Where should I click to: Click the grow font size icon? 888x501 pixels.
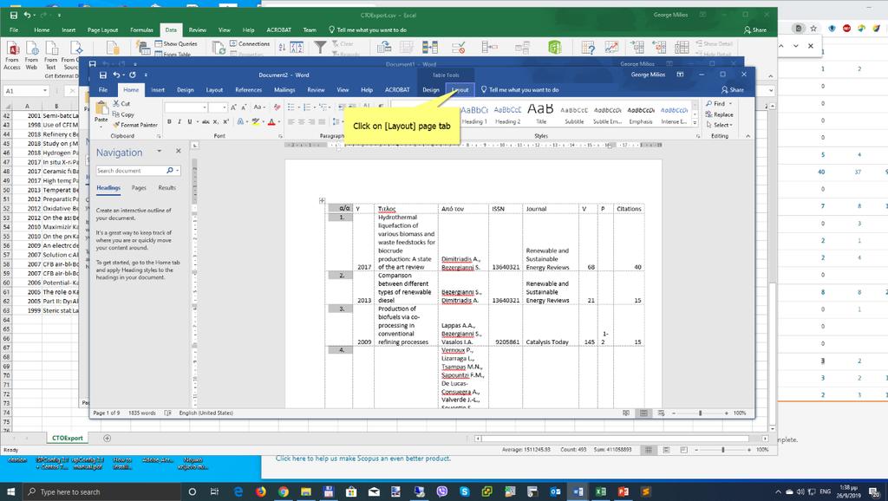coord(233,107)
